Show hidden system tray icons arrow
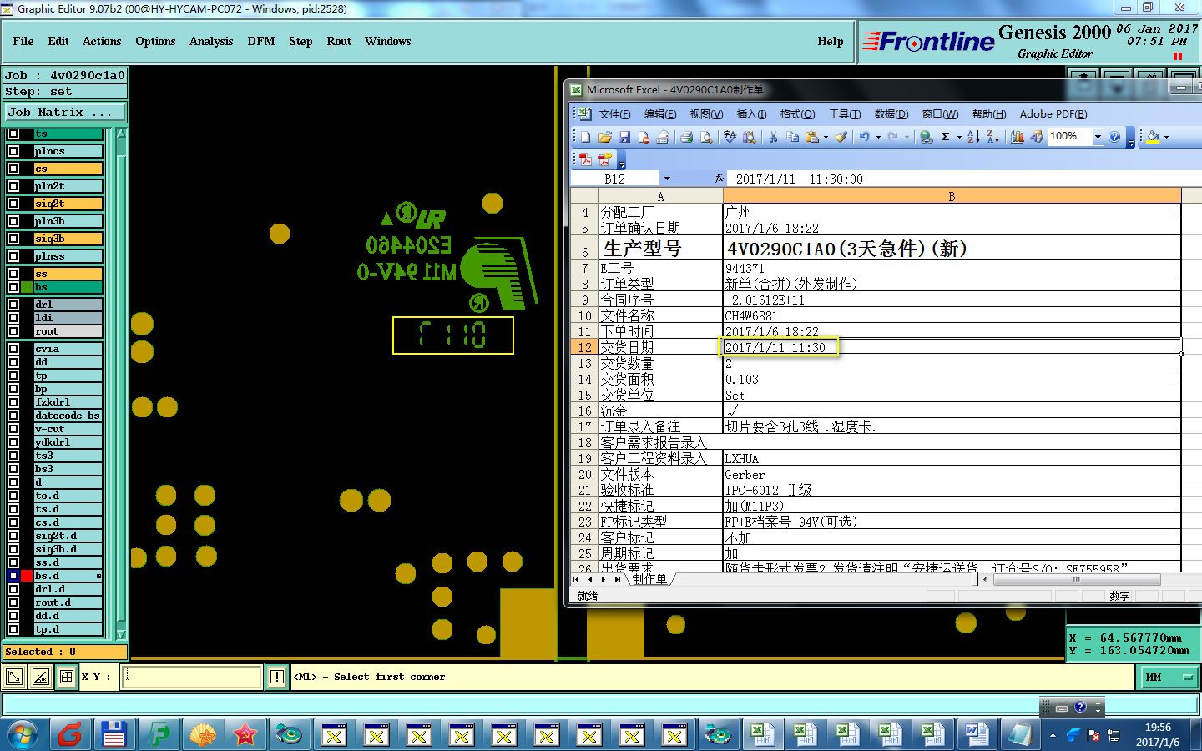The width and height of the screenshot is (1202, 751). click(x=1053, y=735)
